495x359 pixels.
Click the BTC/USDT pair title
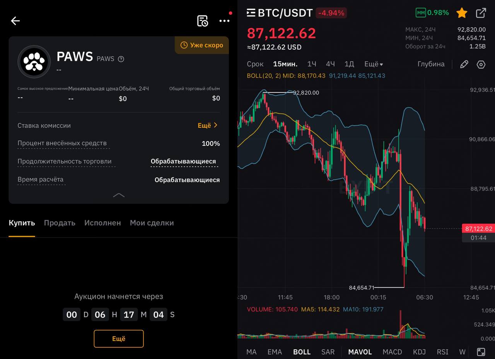(x=285, y=13)
